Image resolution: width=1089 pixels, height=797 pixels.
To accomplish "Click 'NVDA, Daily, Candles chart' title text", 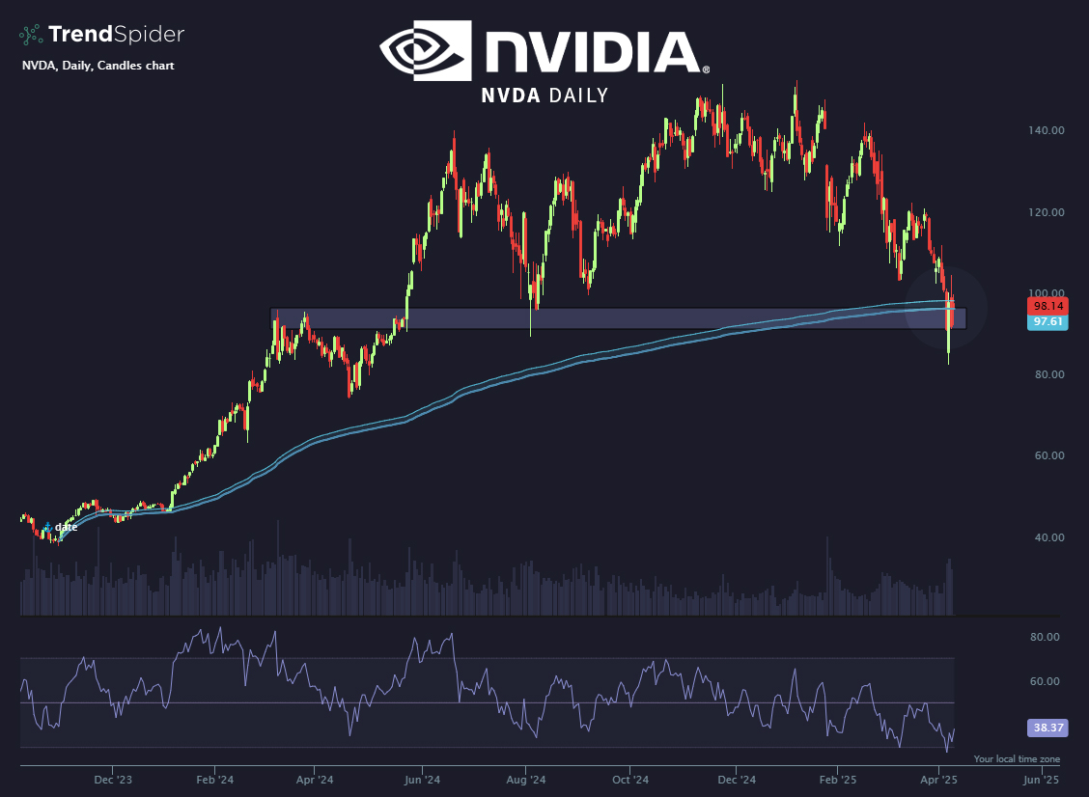I will click(98, 66).
